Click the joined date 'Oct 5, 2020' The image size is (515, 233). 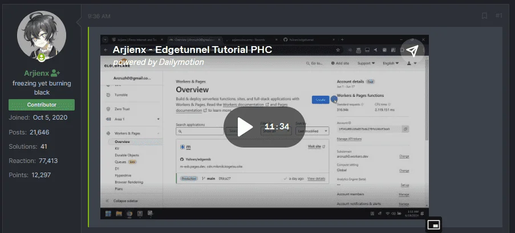pyautogui.click(x=50, y=117)
